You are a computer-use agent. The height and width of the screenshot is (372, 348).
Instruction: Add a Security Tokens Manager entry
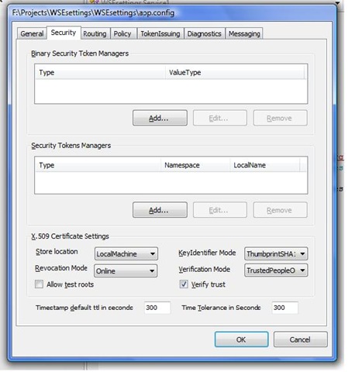[160, 210]
